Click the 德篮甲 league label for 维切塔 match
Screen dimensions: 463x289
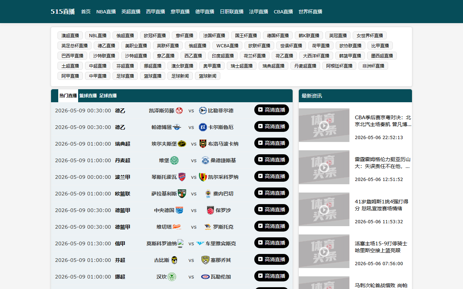(x=123, y=227)
